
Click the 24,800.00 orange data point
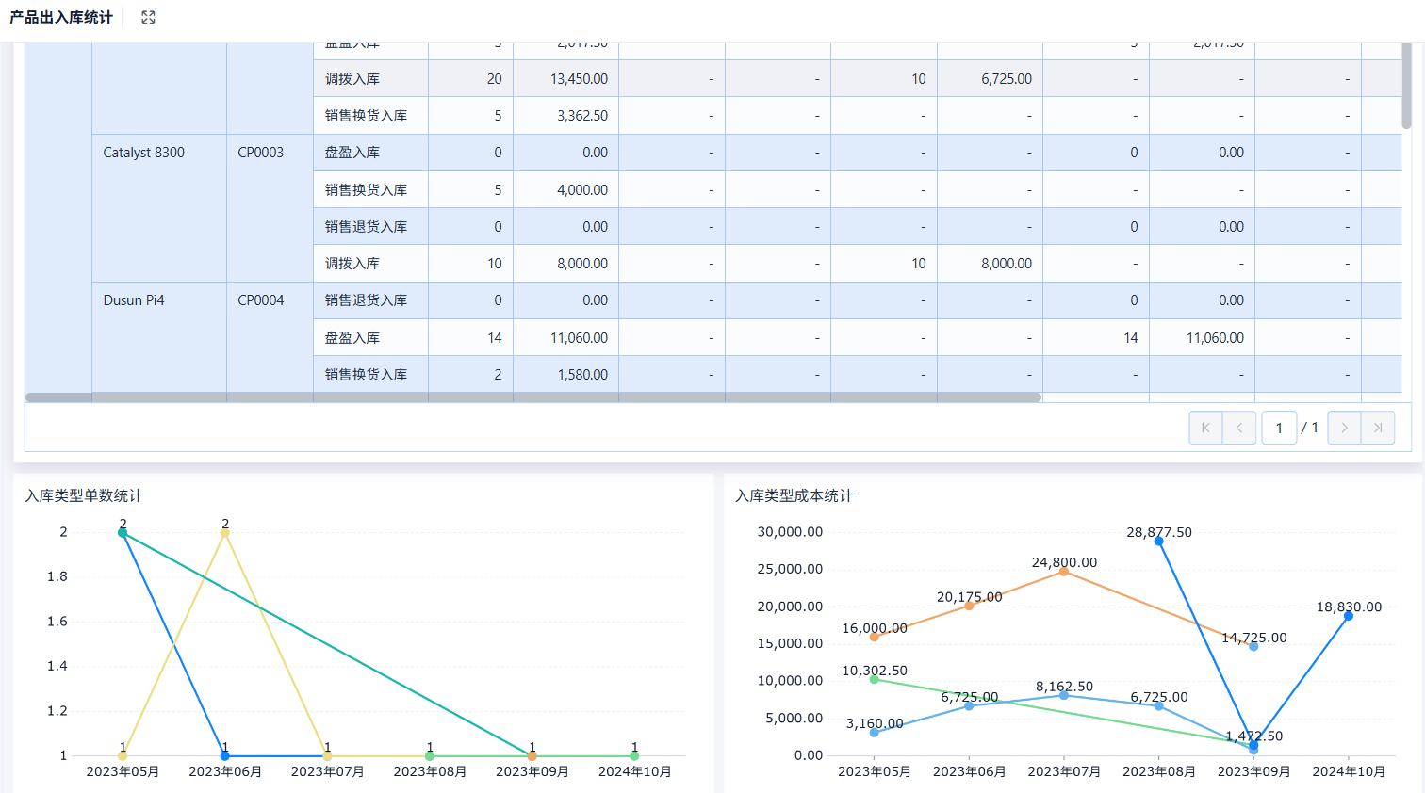click(x=1064, y=571)
